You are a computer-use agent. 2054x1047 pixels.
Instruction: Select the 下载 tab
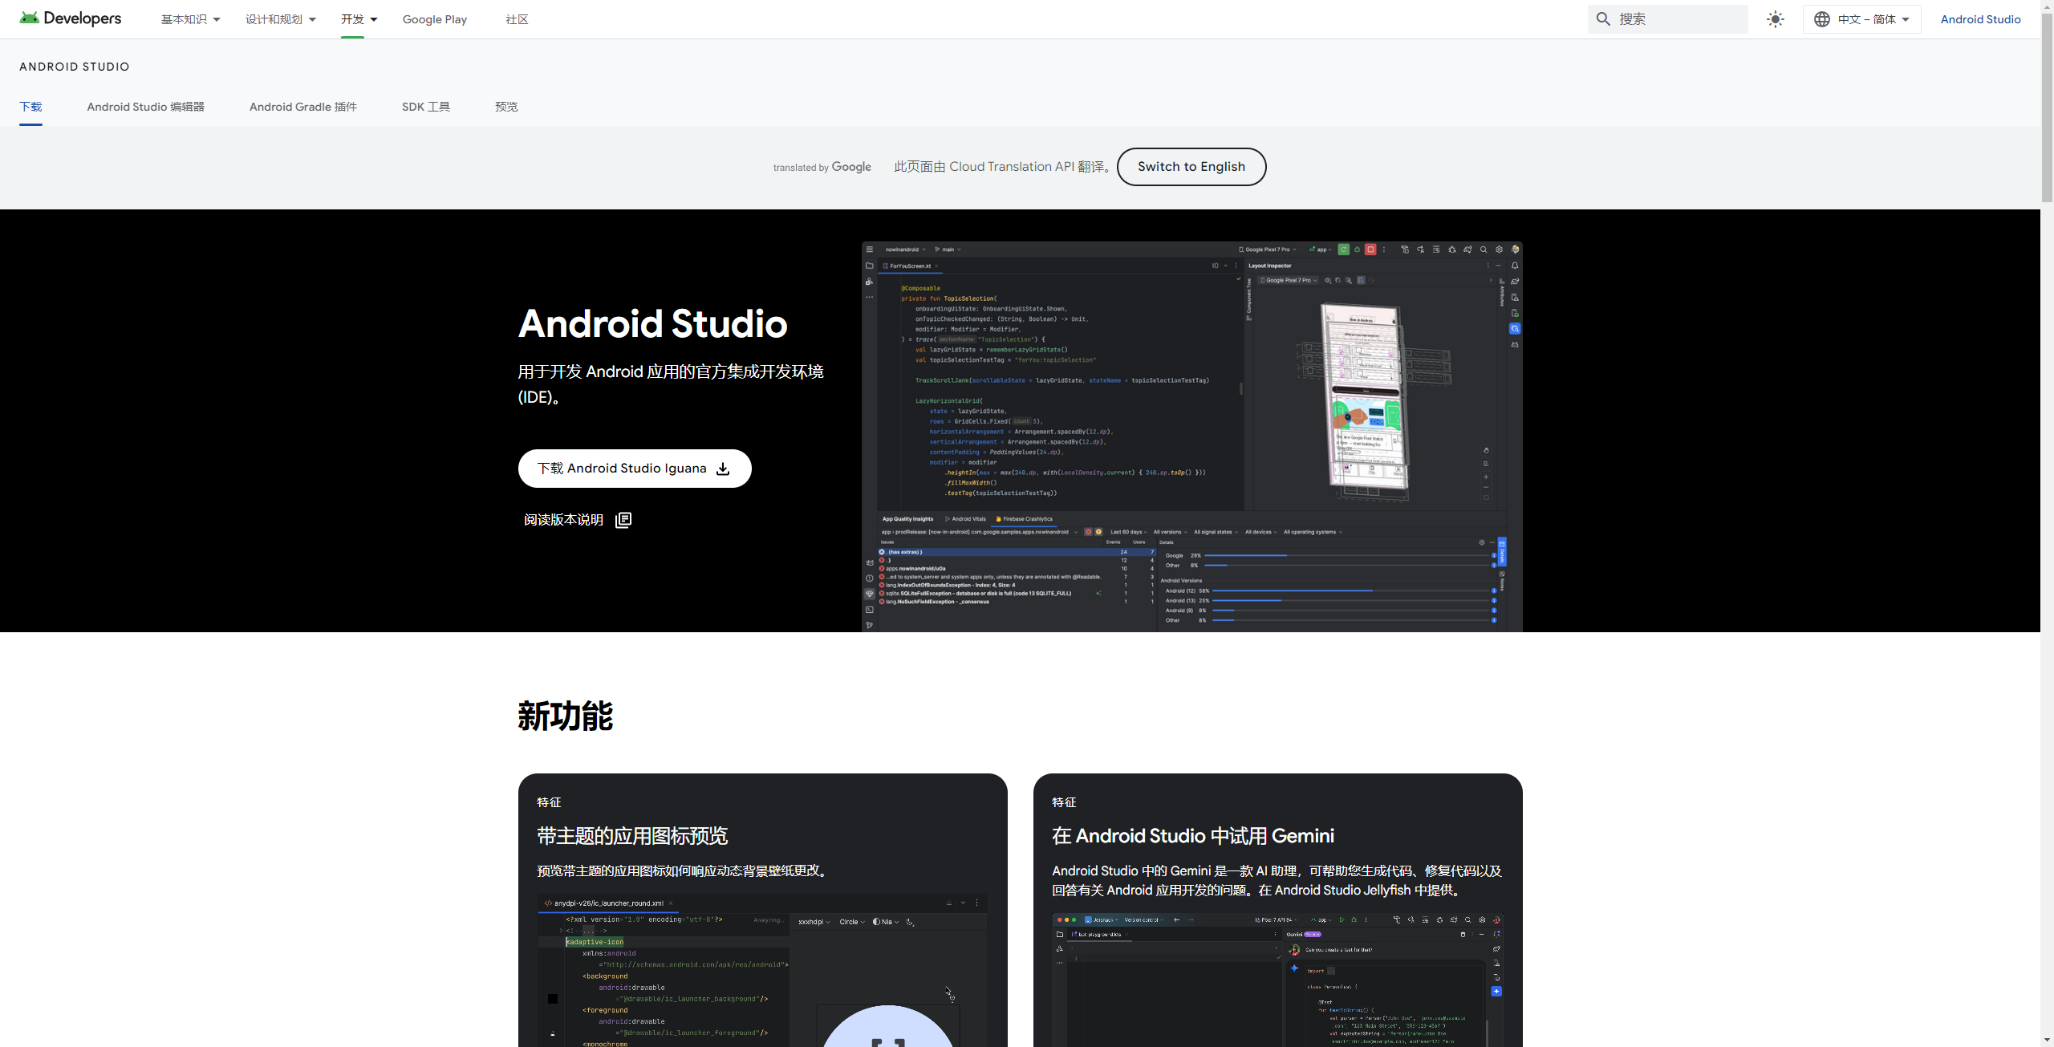(x=30, y=107)
